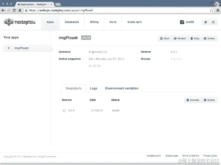221x165 pixels.
Task: Click the Restart app button
Action: 180,39
